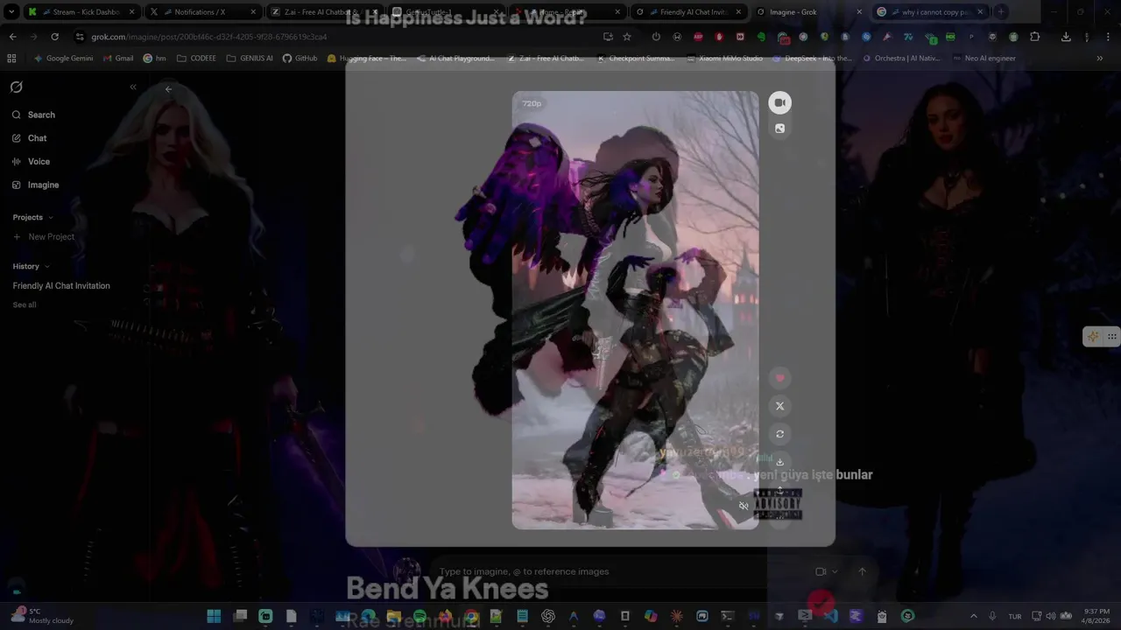The width and height of the screenshot is (1121, 630).
Task: Regenerate the video with the refresh icon
Action: 779,434
